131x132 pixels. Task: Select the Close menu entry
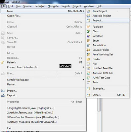point(43,22)
